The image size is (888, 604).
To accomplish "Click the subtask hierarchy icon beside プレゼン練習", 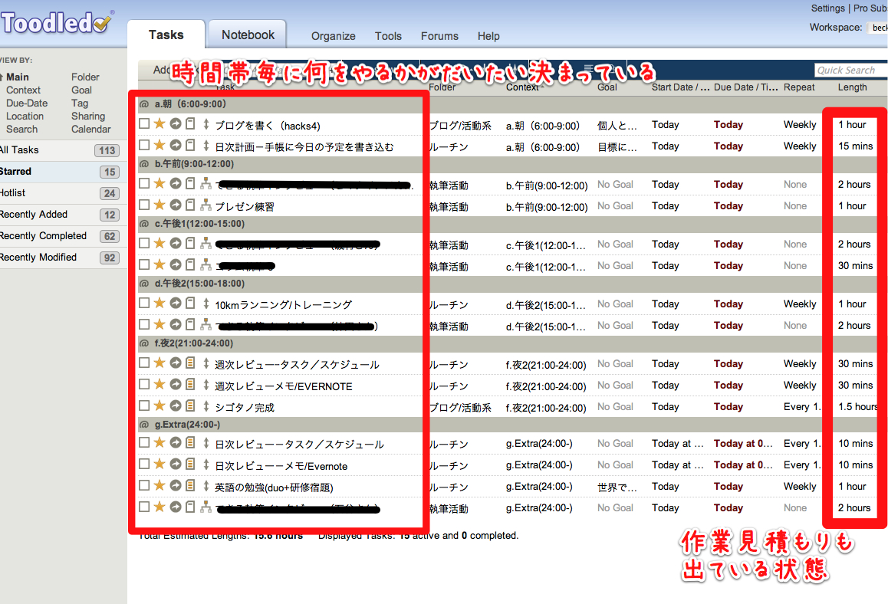I will (x=206, y=205).
